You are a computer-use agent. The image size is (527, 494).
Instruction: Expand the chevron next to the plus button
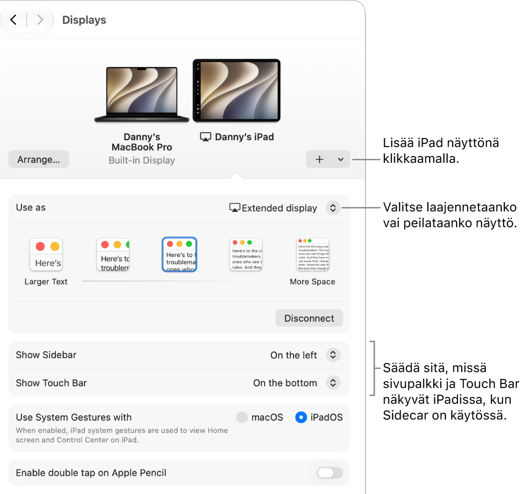tap(340, 159)
